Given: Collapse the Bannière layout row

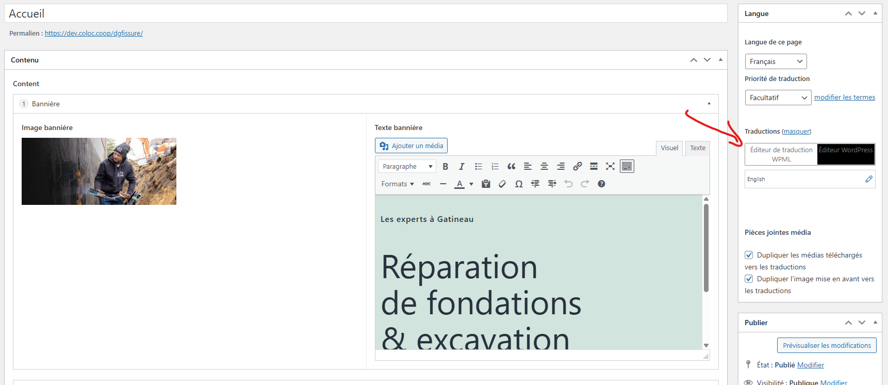Looking at the screenshot, I should [x=709, y=104].
